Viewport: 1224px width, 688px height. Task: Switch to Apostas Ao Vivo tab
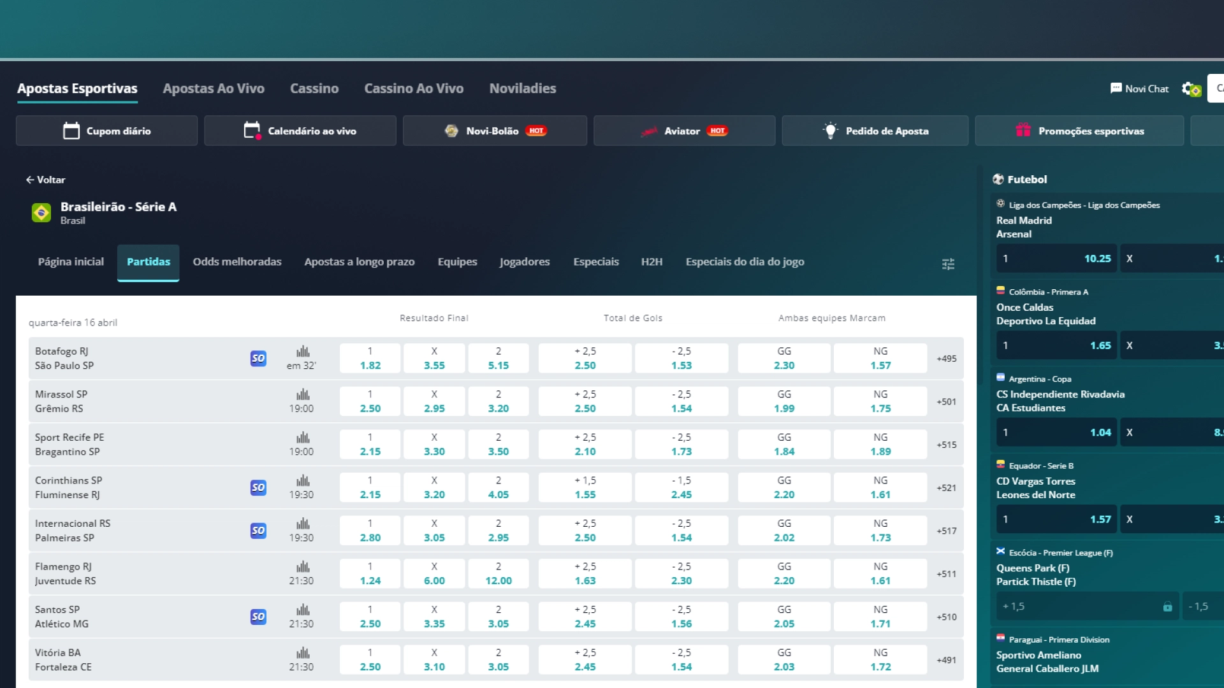pyautogui.click(x=214, y=89)
